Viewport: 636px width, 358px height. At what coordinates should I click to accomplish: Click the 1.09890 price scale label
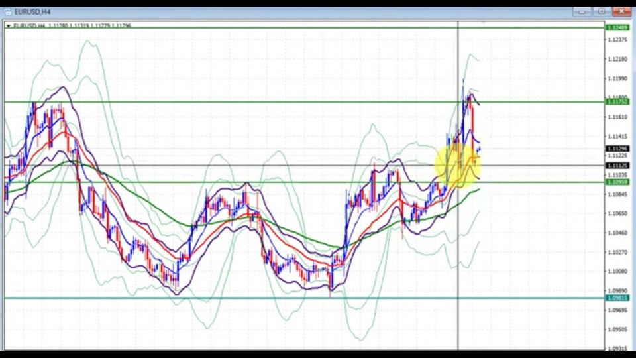tap(617, 291)
